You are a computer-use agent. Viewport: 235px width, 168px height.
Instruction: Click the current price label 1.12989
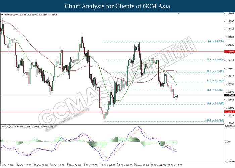pos(229,95)
